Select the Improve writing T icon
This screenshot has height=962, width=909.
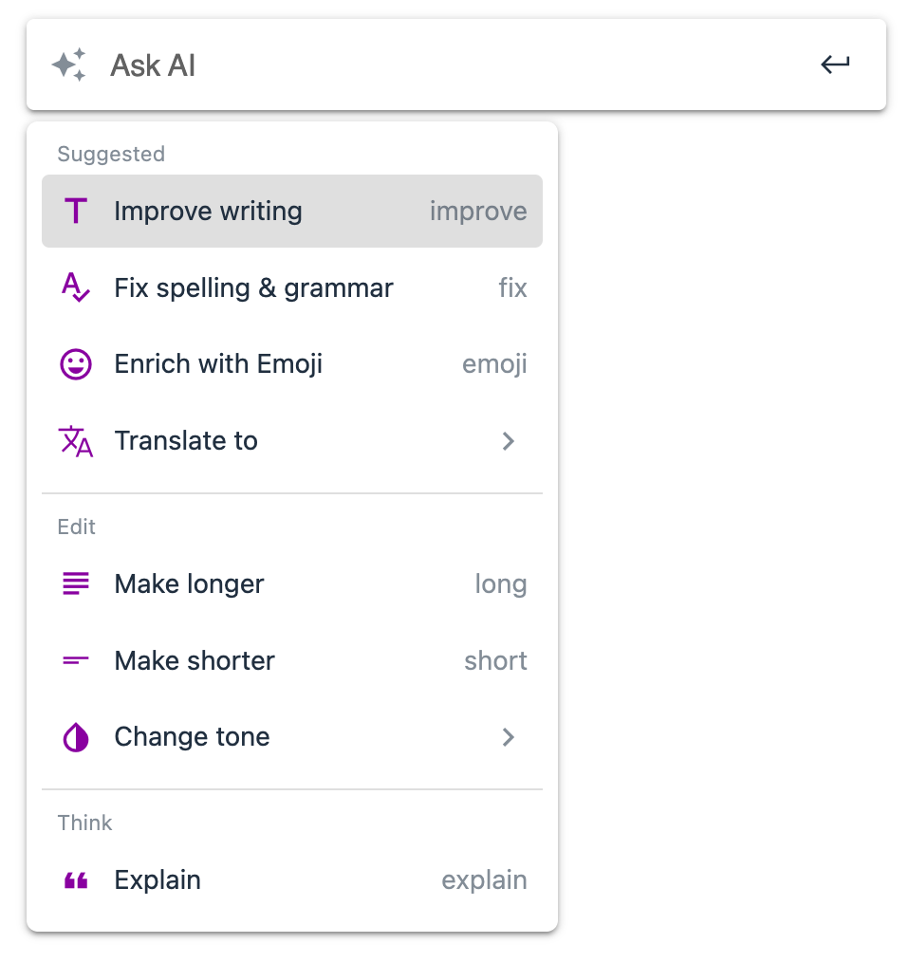(x=76, y=211)
